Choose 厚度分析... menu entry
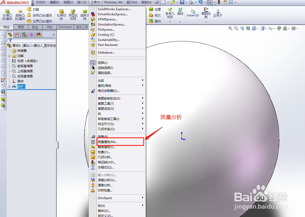 [118, 185]
